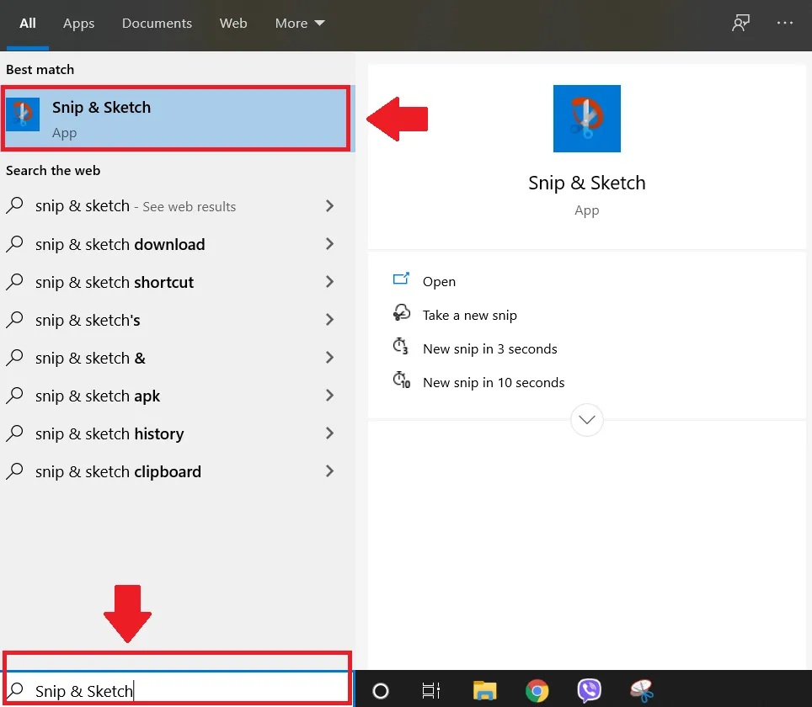812x707 pixels.
Task: Open the Snip & Sketch app icon preview
Action: coord(586,119)
